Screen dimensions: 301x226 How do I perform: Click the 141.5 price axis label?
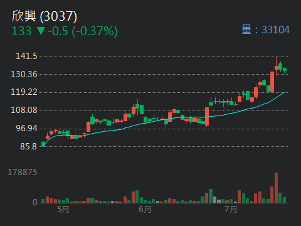point(26,56)
